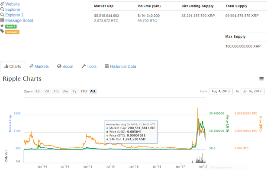
Task: Click the wrench icon on Tools tab
Action: (x=84, y=67)
